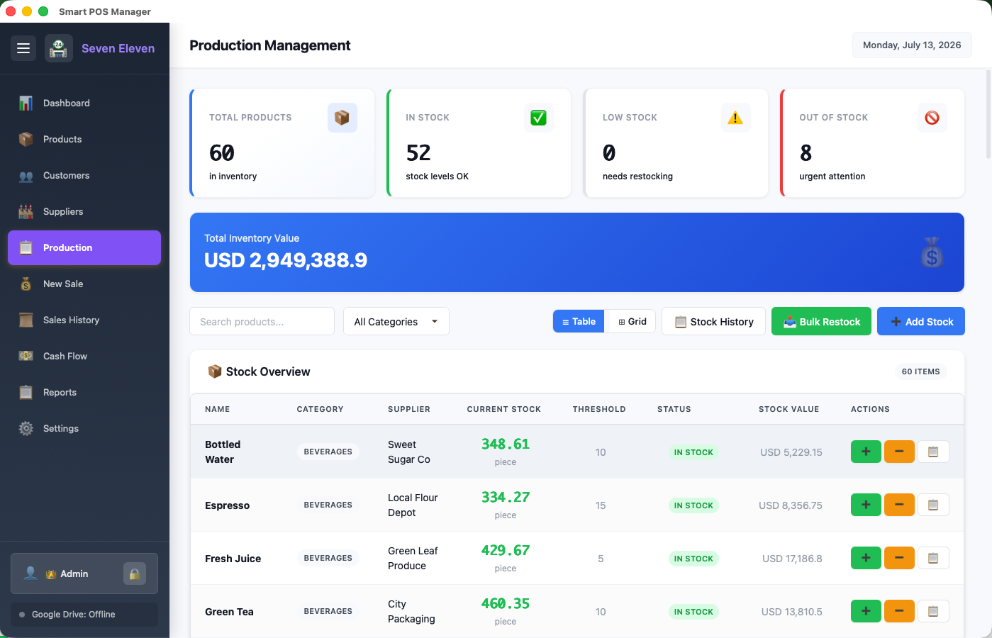Viewport: 992px width, 638px height.
Task: Click the Dashboard bar chart icon
Action: tap(26, 103)
